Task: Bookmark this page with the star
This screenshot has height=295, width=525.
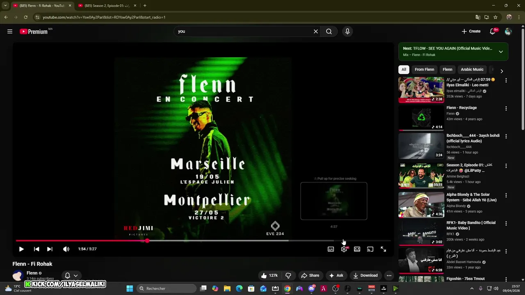Action: point(495,17)
